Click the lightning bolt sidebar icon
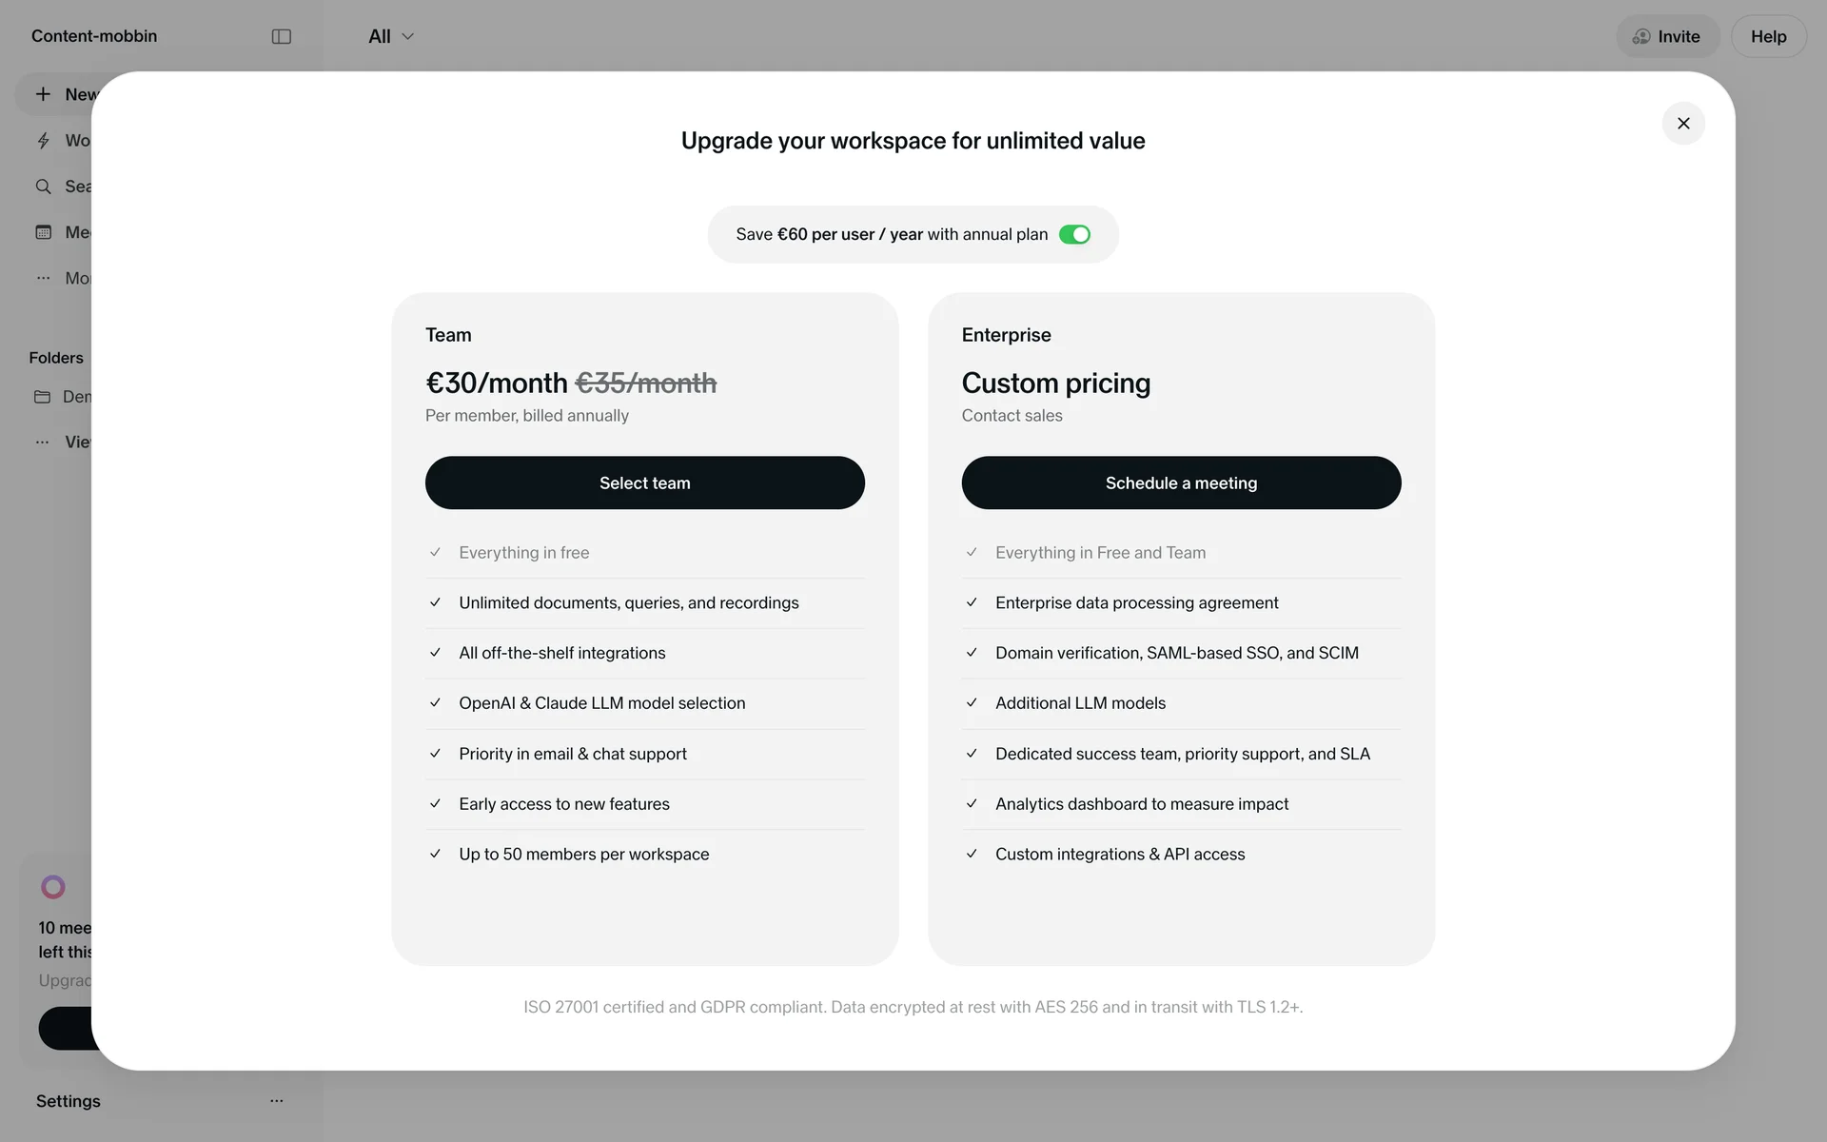Image resolution: width=1827 pixels, height=1142 pixels. (43, 141)
